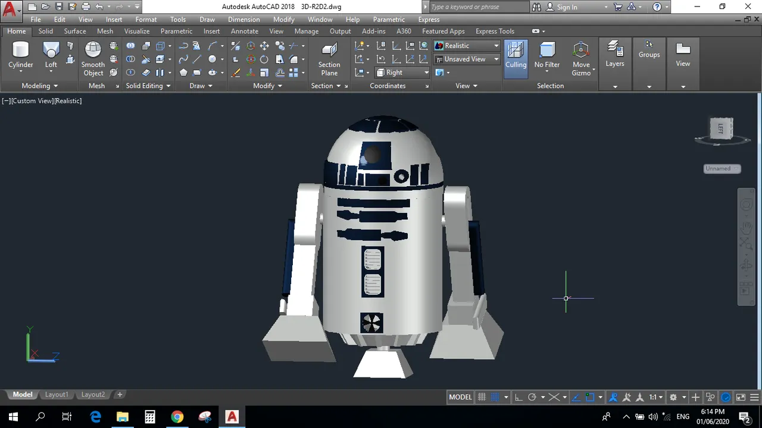Image resolution: width=762 pixels, height=428 pixels.
Task: Open the Format menu
Action: 146,20
